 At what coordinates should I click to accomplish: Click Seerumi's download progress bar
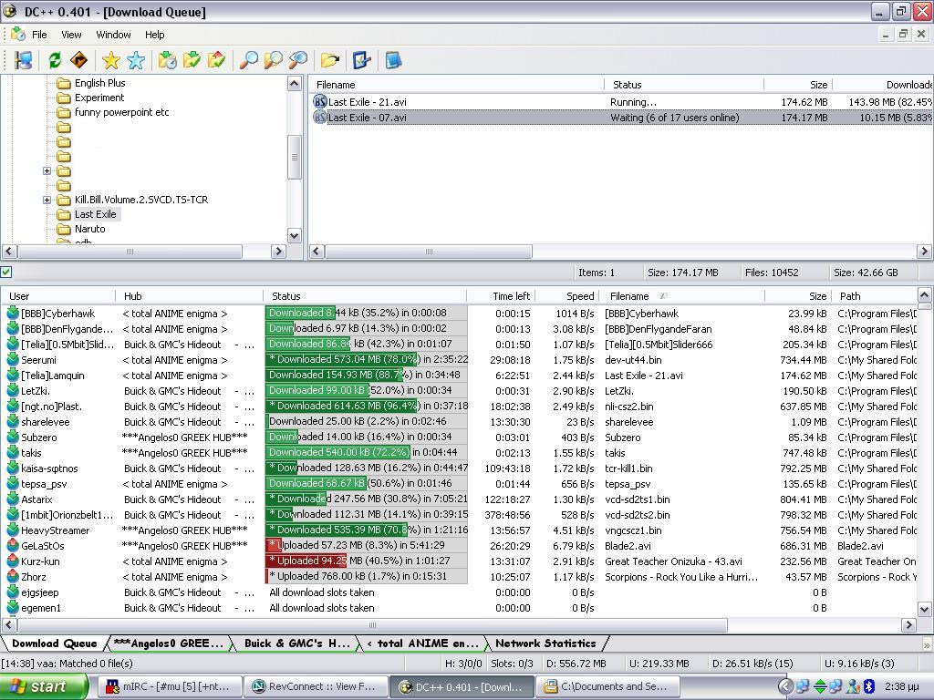point(367,359)
